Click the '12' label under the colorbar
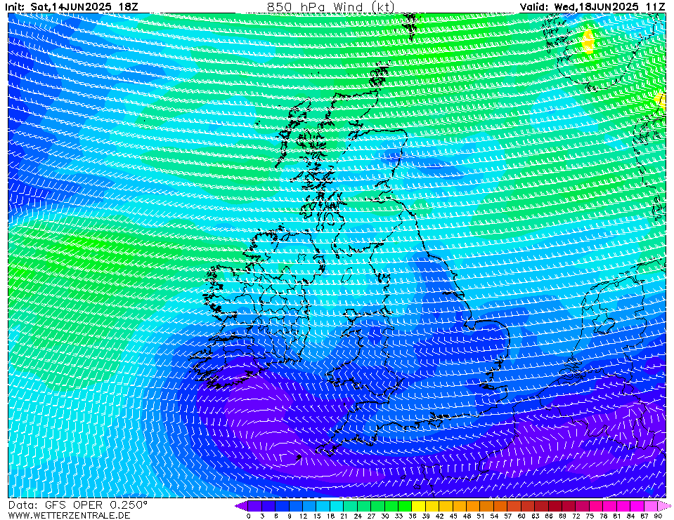 (303, 516)
